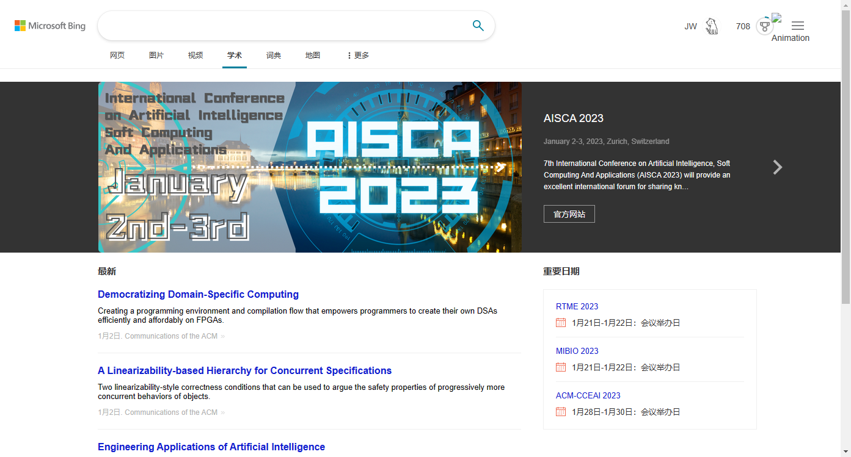Click the search magnifier icon
The height and width of the screenshot is (457, 851).
click(478, 26)
